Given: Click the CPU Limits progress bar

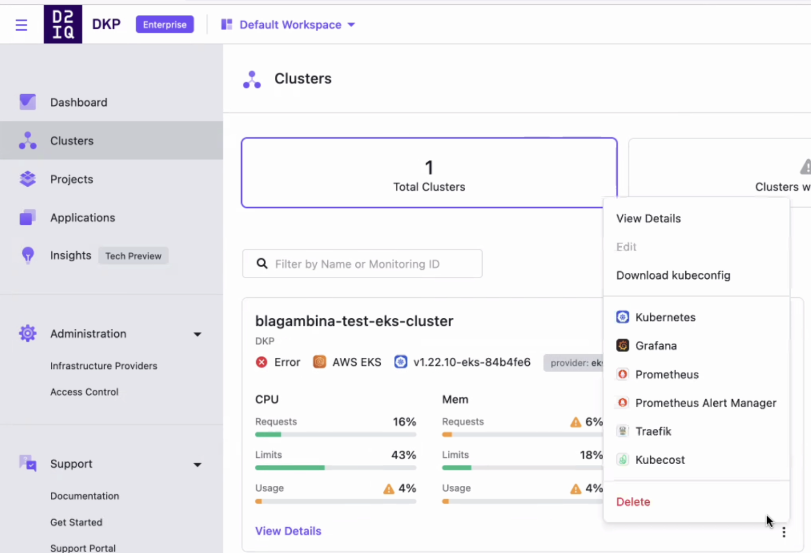Looking at the screenshot, I should point(335,468).
